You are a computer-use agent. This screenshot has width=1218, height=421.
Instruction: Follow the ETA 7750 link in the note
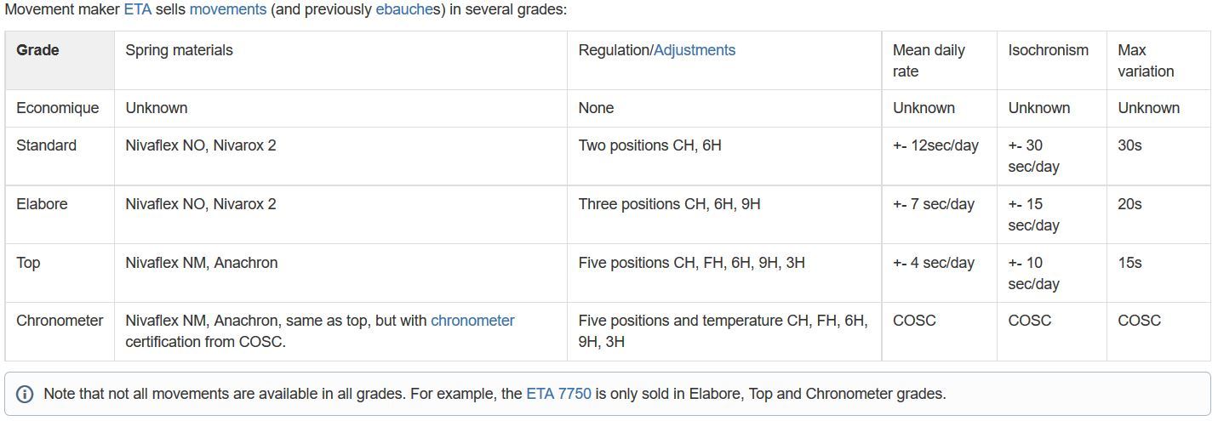[558, 394]
